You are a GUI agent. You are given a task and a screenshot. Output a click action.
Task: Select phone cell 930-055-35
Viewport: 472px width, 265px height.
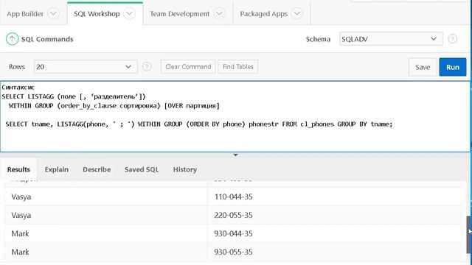pos(334,252)
